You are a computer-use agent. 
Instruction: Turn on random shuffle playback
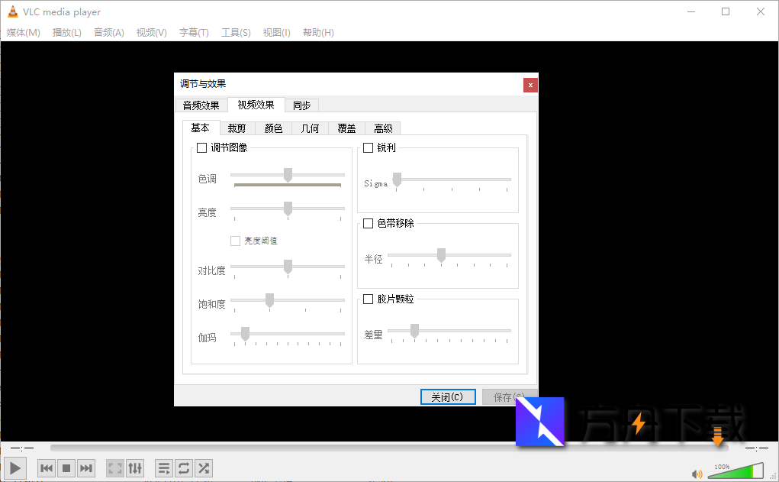point(203,467)
